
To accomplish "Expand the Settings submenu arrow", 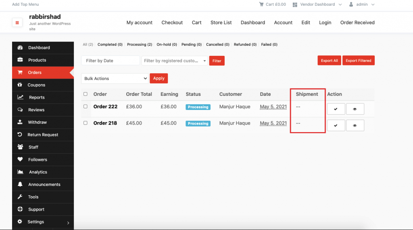I will click(x=68, y=223).
